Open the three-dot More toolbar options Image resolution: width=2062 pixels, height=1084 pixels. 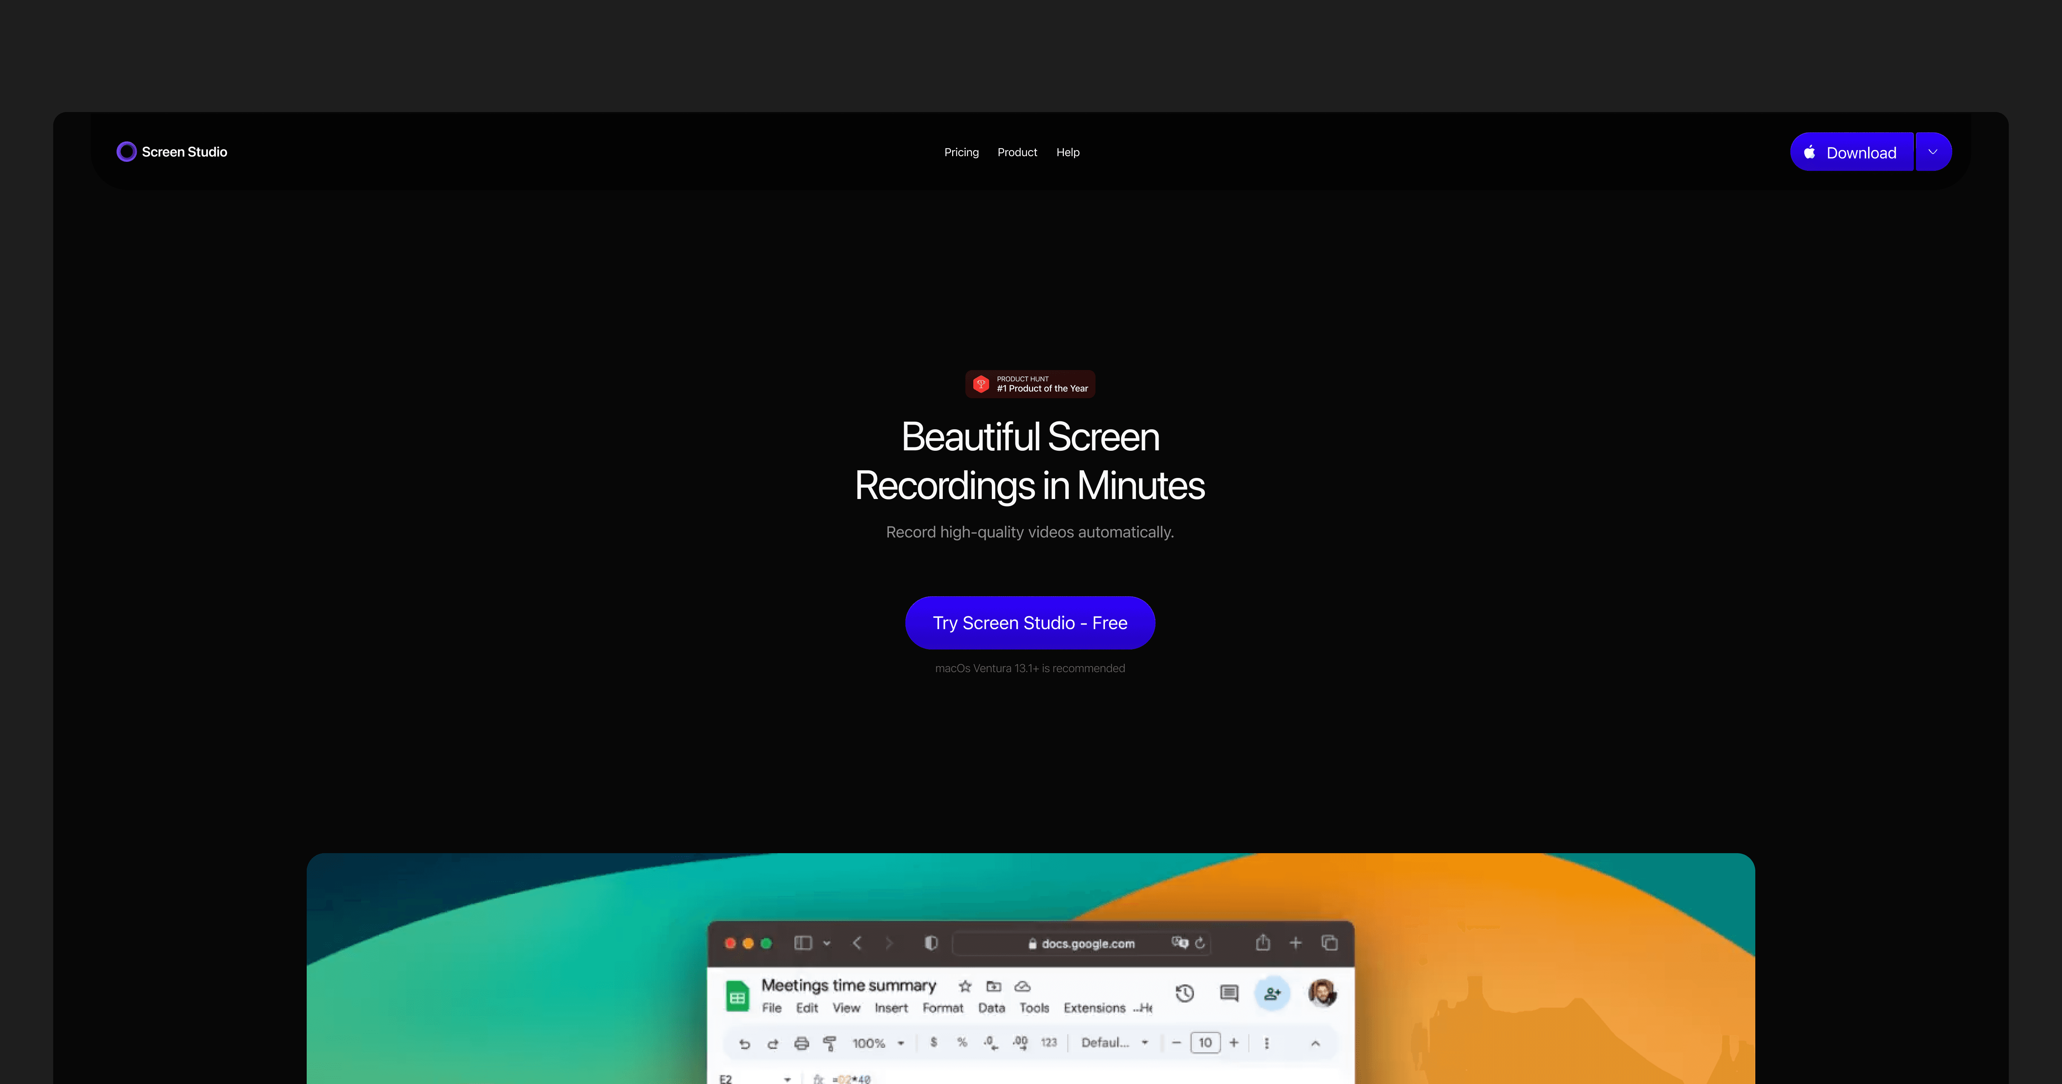click(1266, 1043)
